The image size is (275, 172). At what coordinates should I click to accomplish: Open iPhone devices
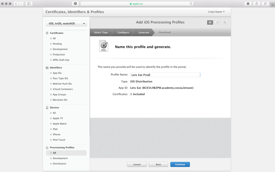pyautogui.click(x=57, y=135)
